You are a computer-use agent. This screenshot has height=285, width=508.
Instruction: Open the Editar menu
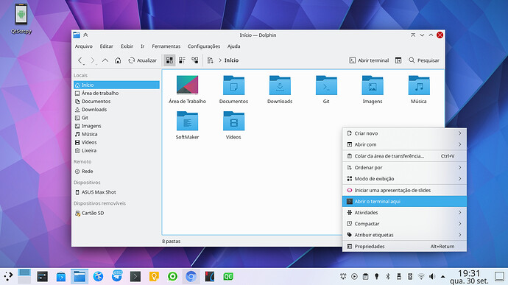pyautogui.click(x=106, y=46)
